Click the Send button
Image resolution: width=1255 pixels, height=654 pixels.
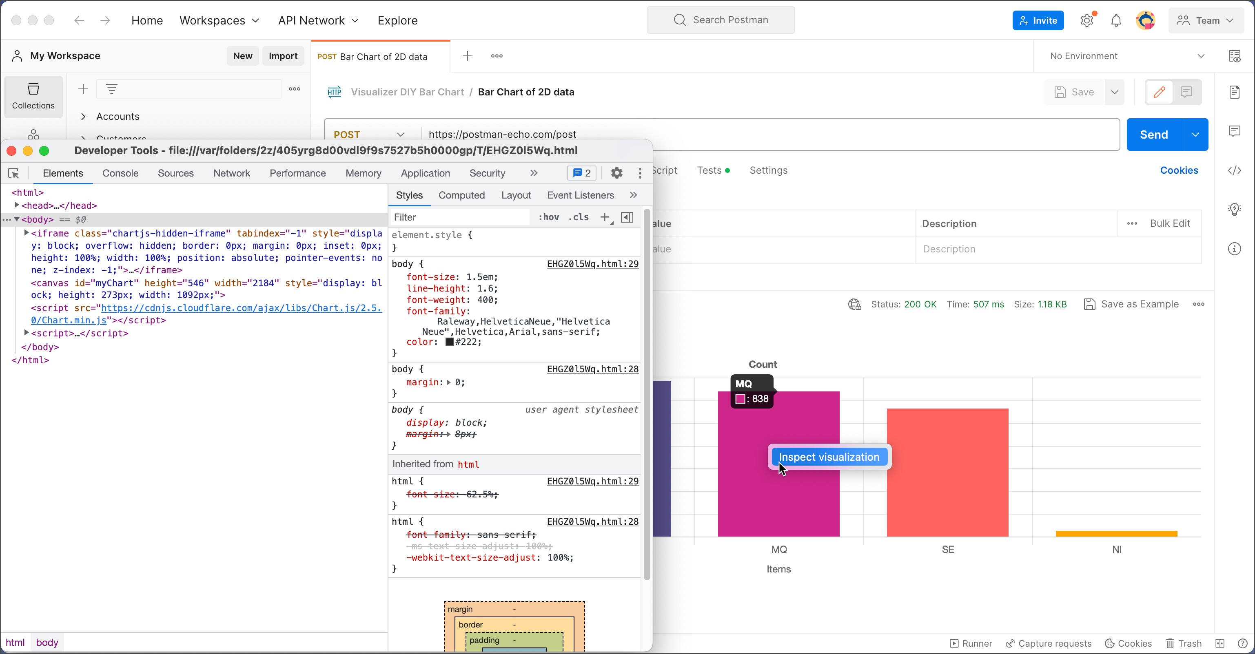click(1154, 135)
